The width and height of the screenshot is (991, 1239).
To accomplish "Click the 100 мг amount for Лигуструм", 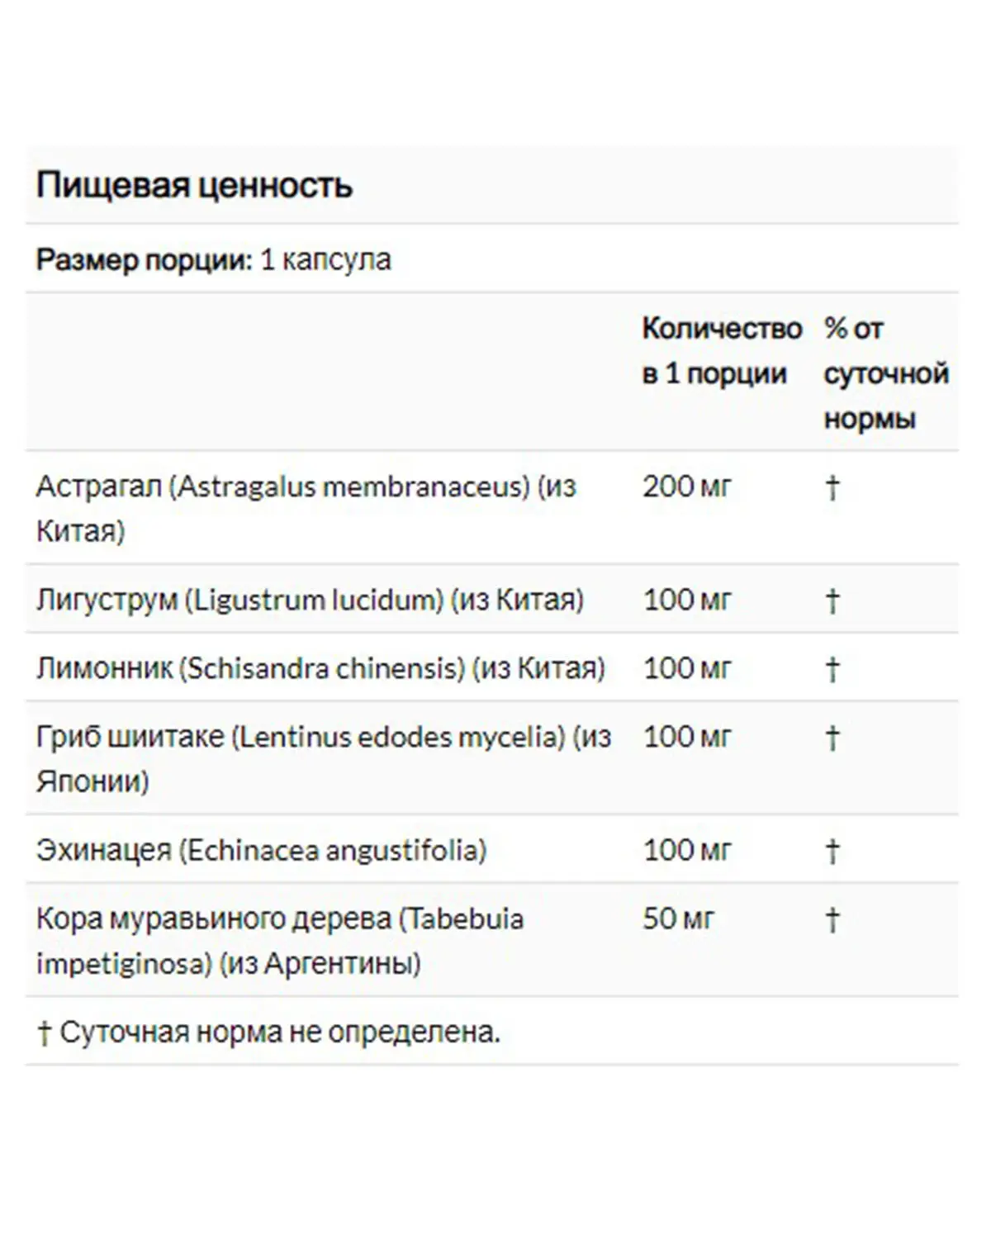I will [x=687, y=600].
